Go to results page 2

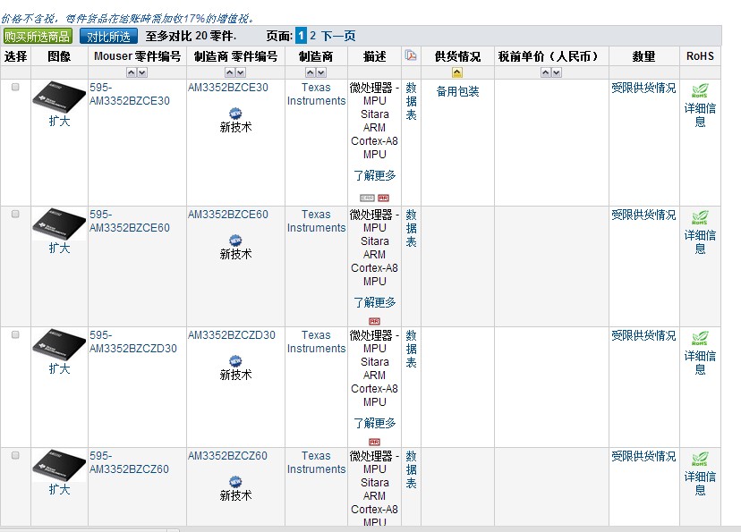click(x=312, y=36)
